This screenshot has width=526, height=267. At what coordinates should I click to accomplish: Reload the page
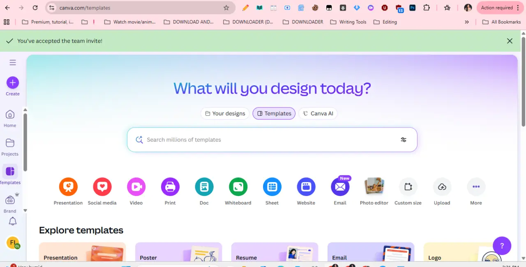(35, 8)
